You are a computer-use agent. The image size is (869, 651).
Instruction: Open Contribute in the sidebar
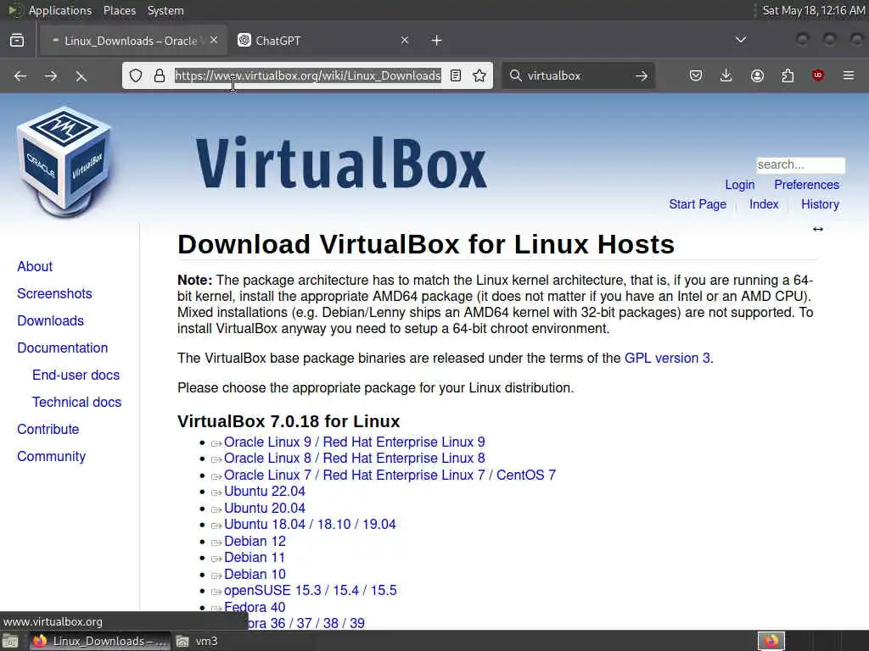coord(48,430)
